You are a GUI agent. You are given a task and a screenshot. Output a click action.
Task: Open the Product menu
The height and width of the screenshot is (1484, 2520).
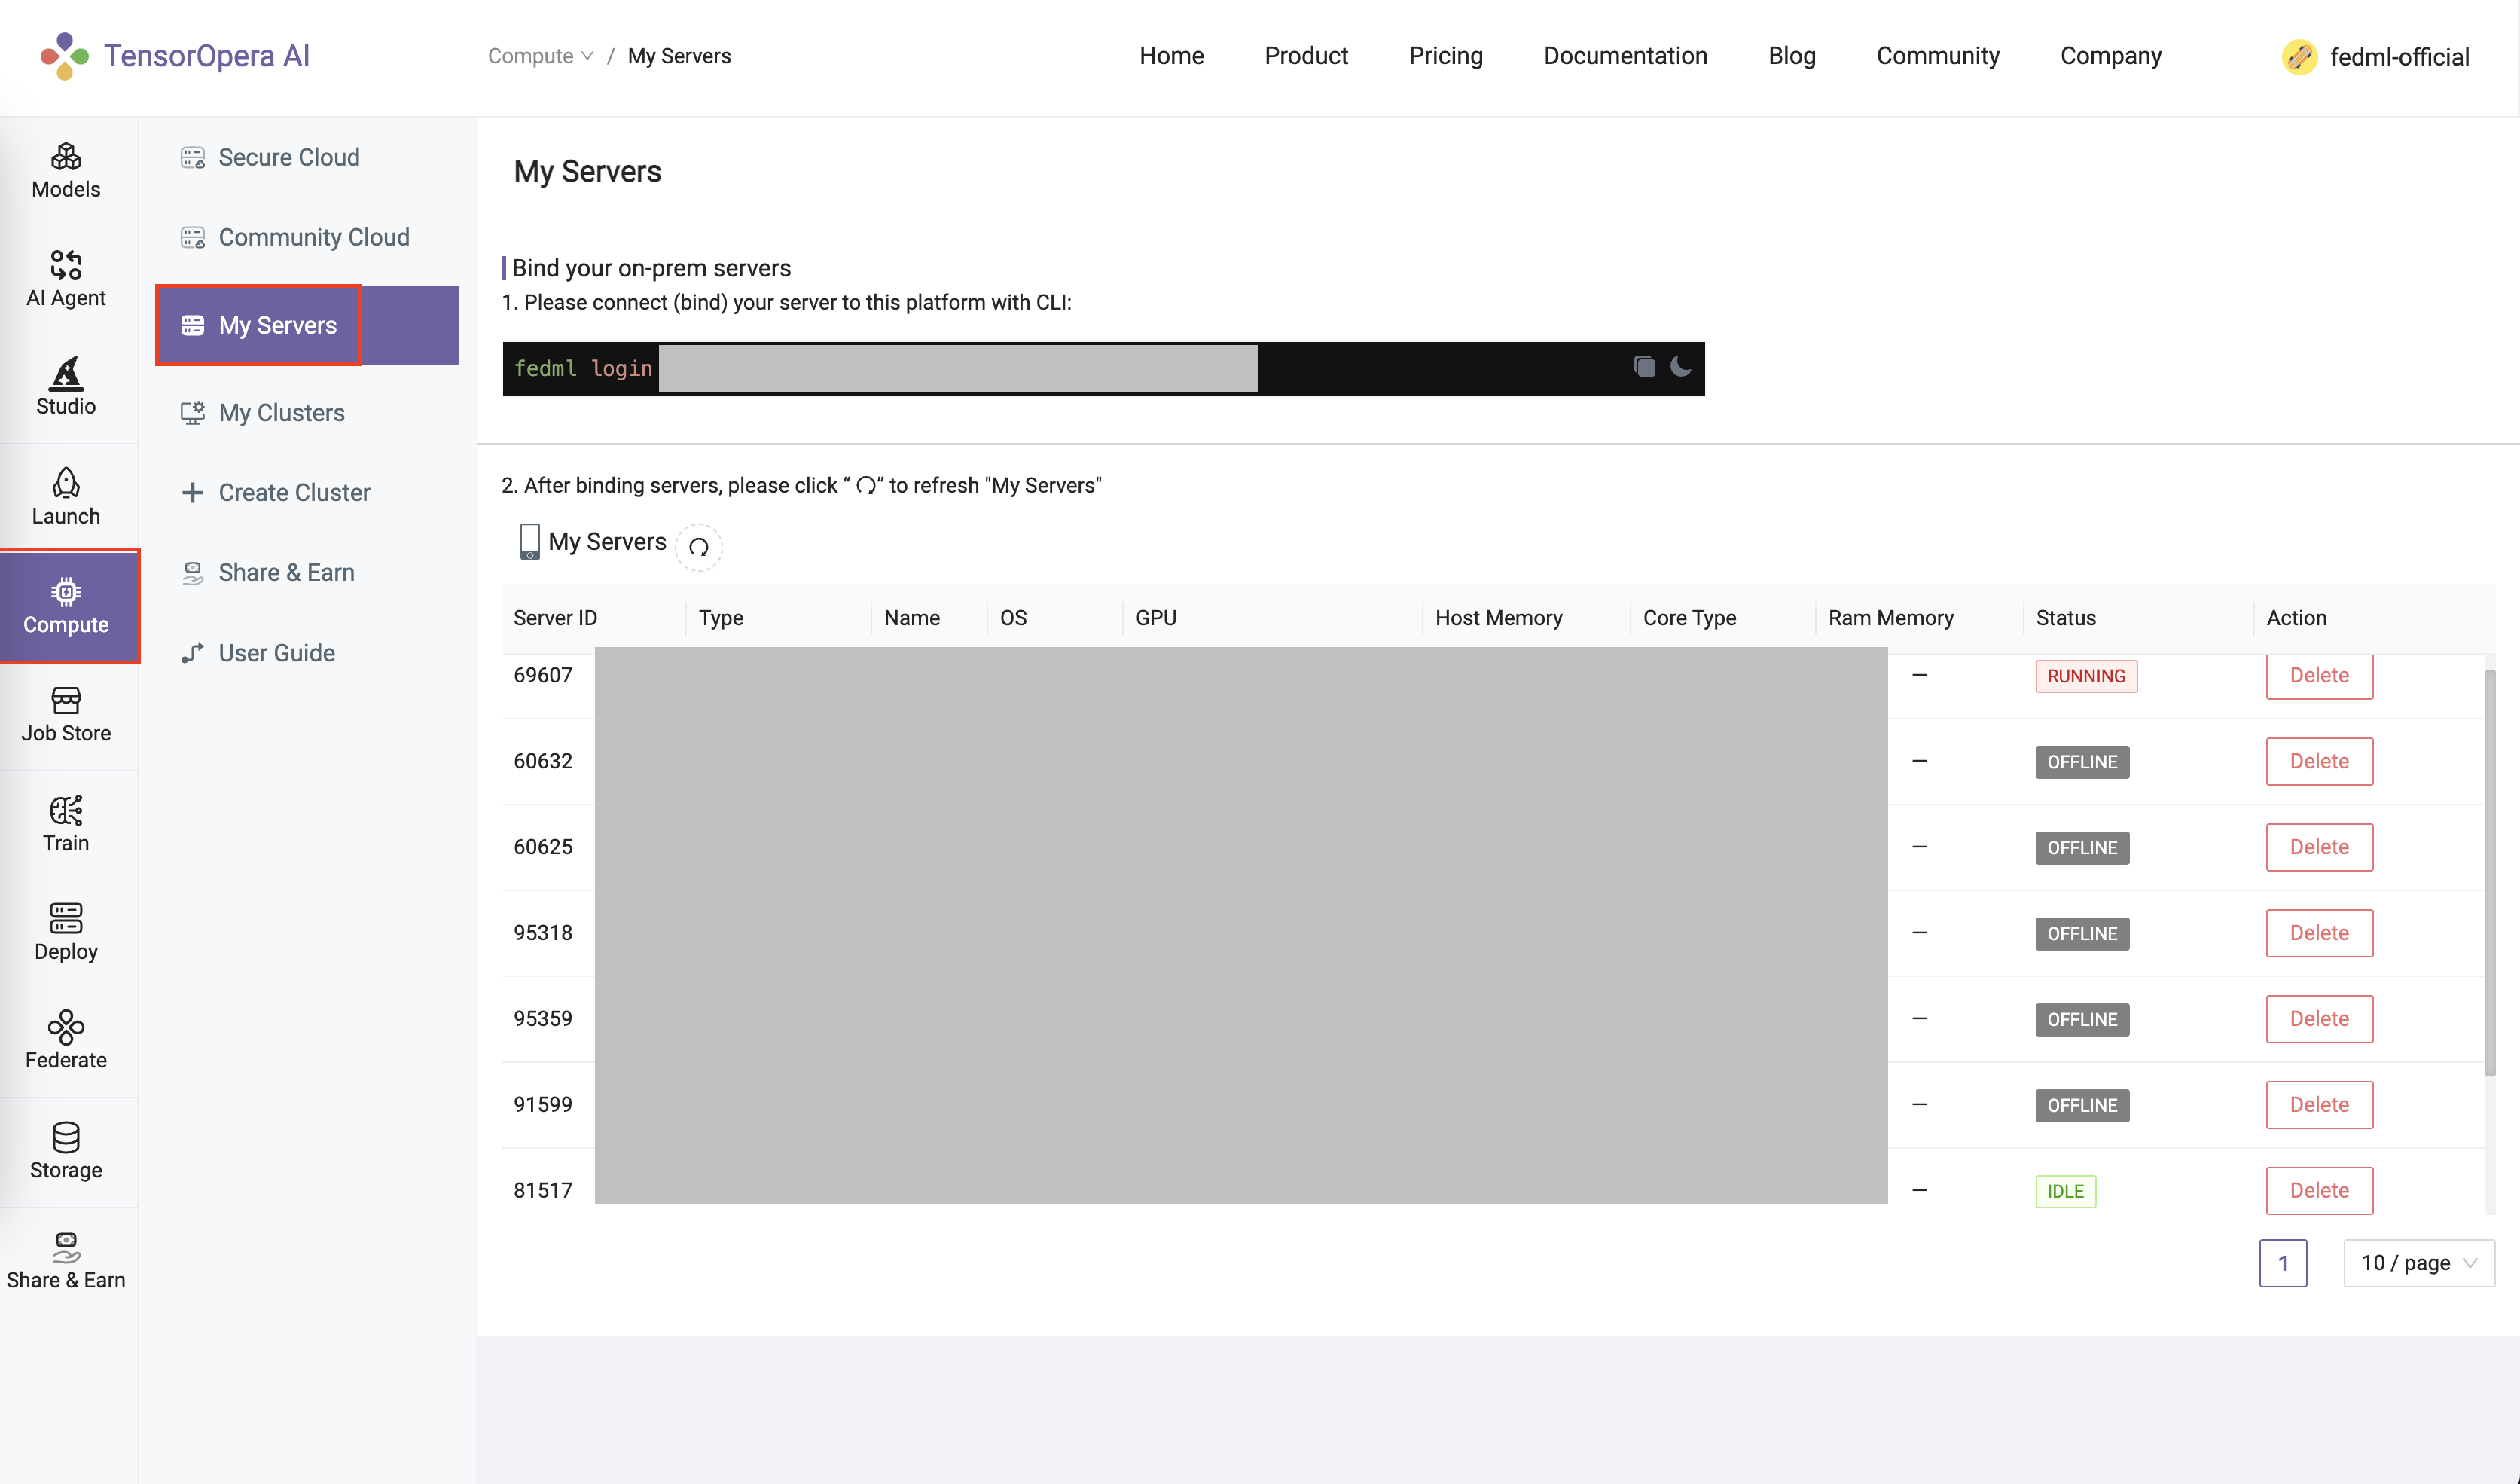[x=1306, y=56]
